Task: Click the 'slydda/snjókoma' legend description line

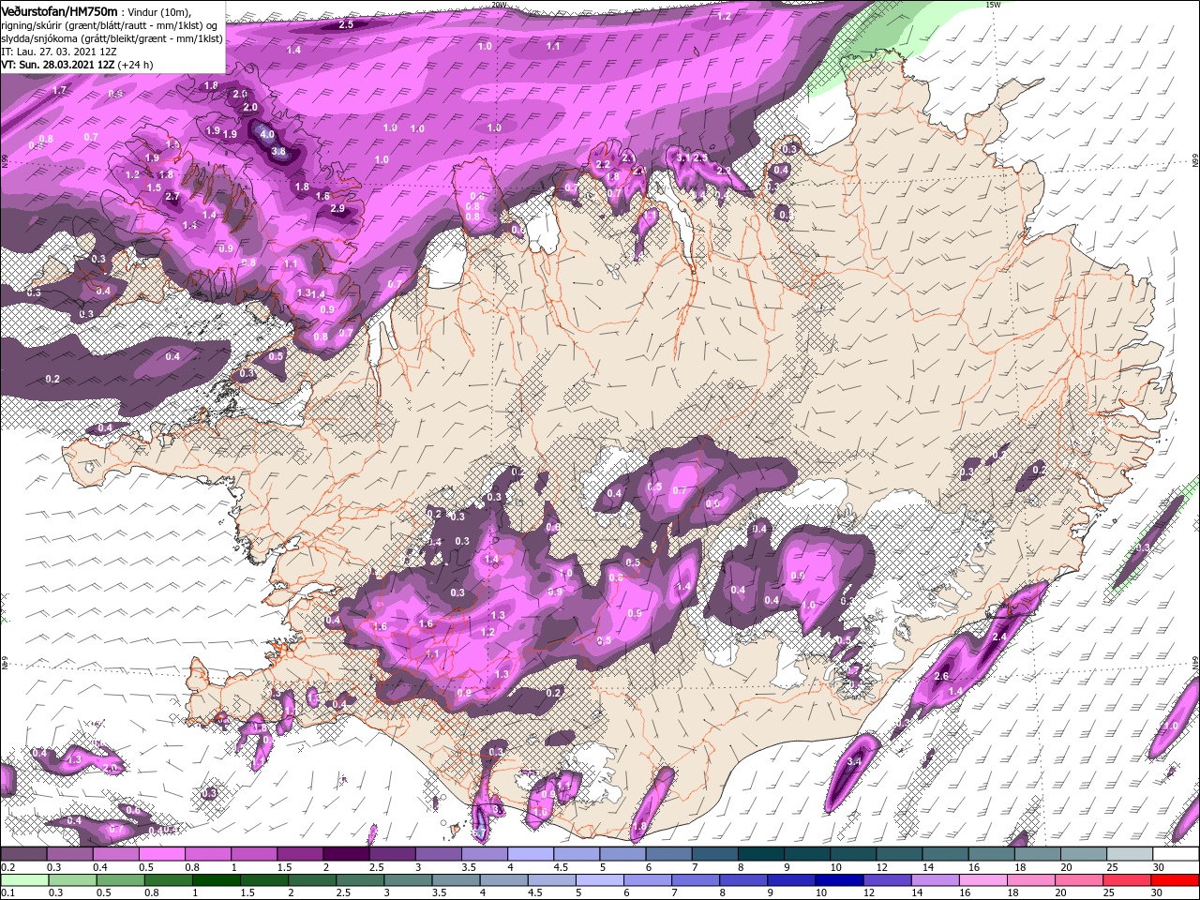Action: click(x=112, y=37)
